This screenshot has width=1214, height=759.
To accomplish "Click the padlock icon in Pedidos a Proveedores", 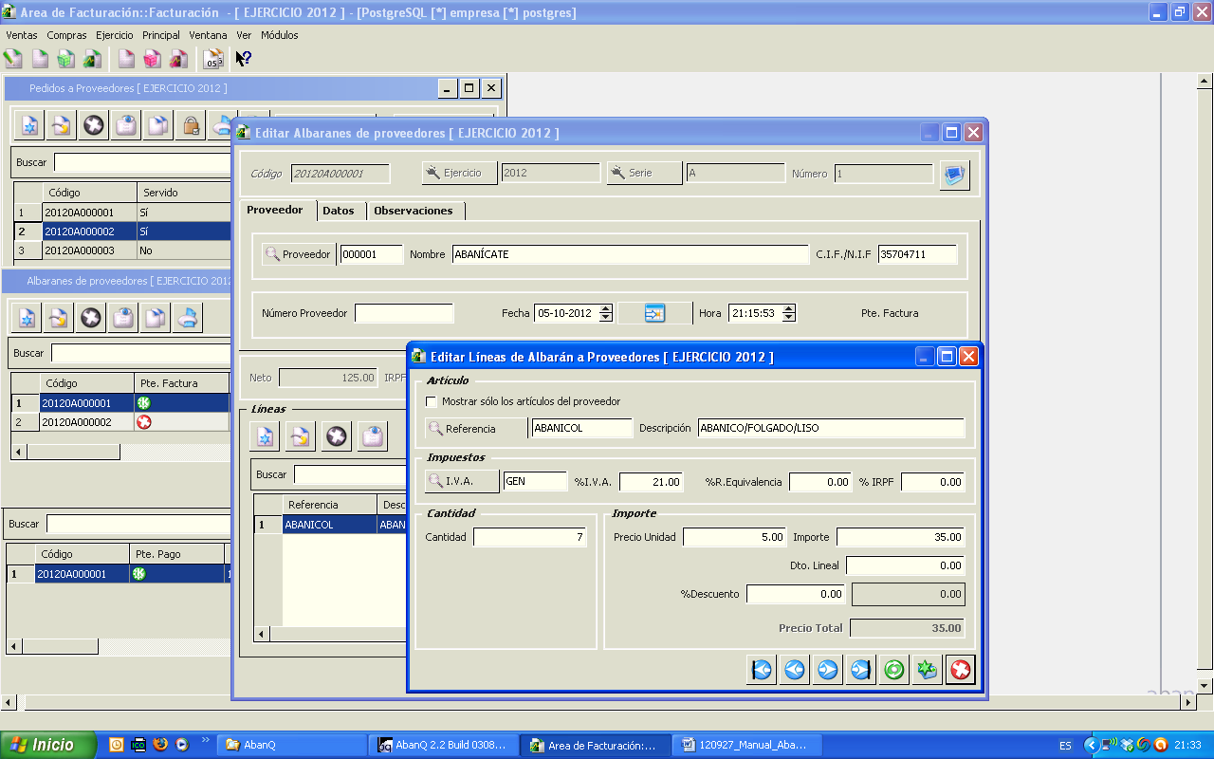I will [191, 124].
